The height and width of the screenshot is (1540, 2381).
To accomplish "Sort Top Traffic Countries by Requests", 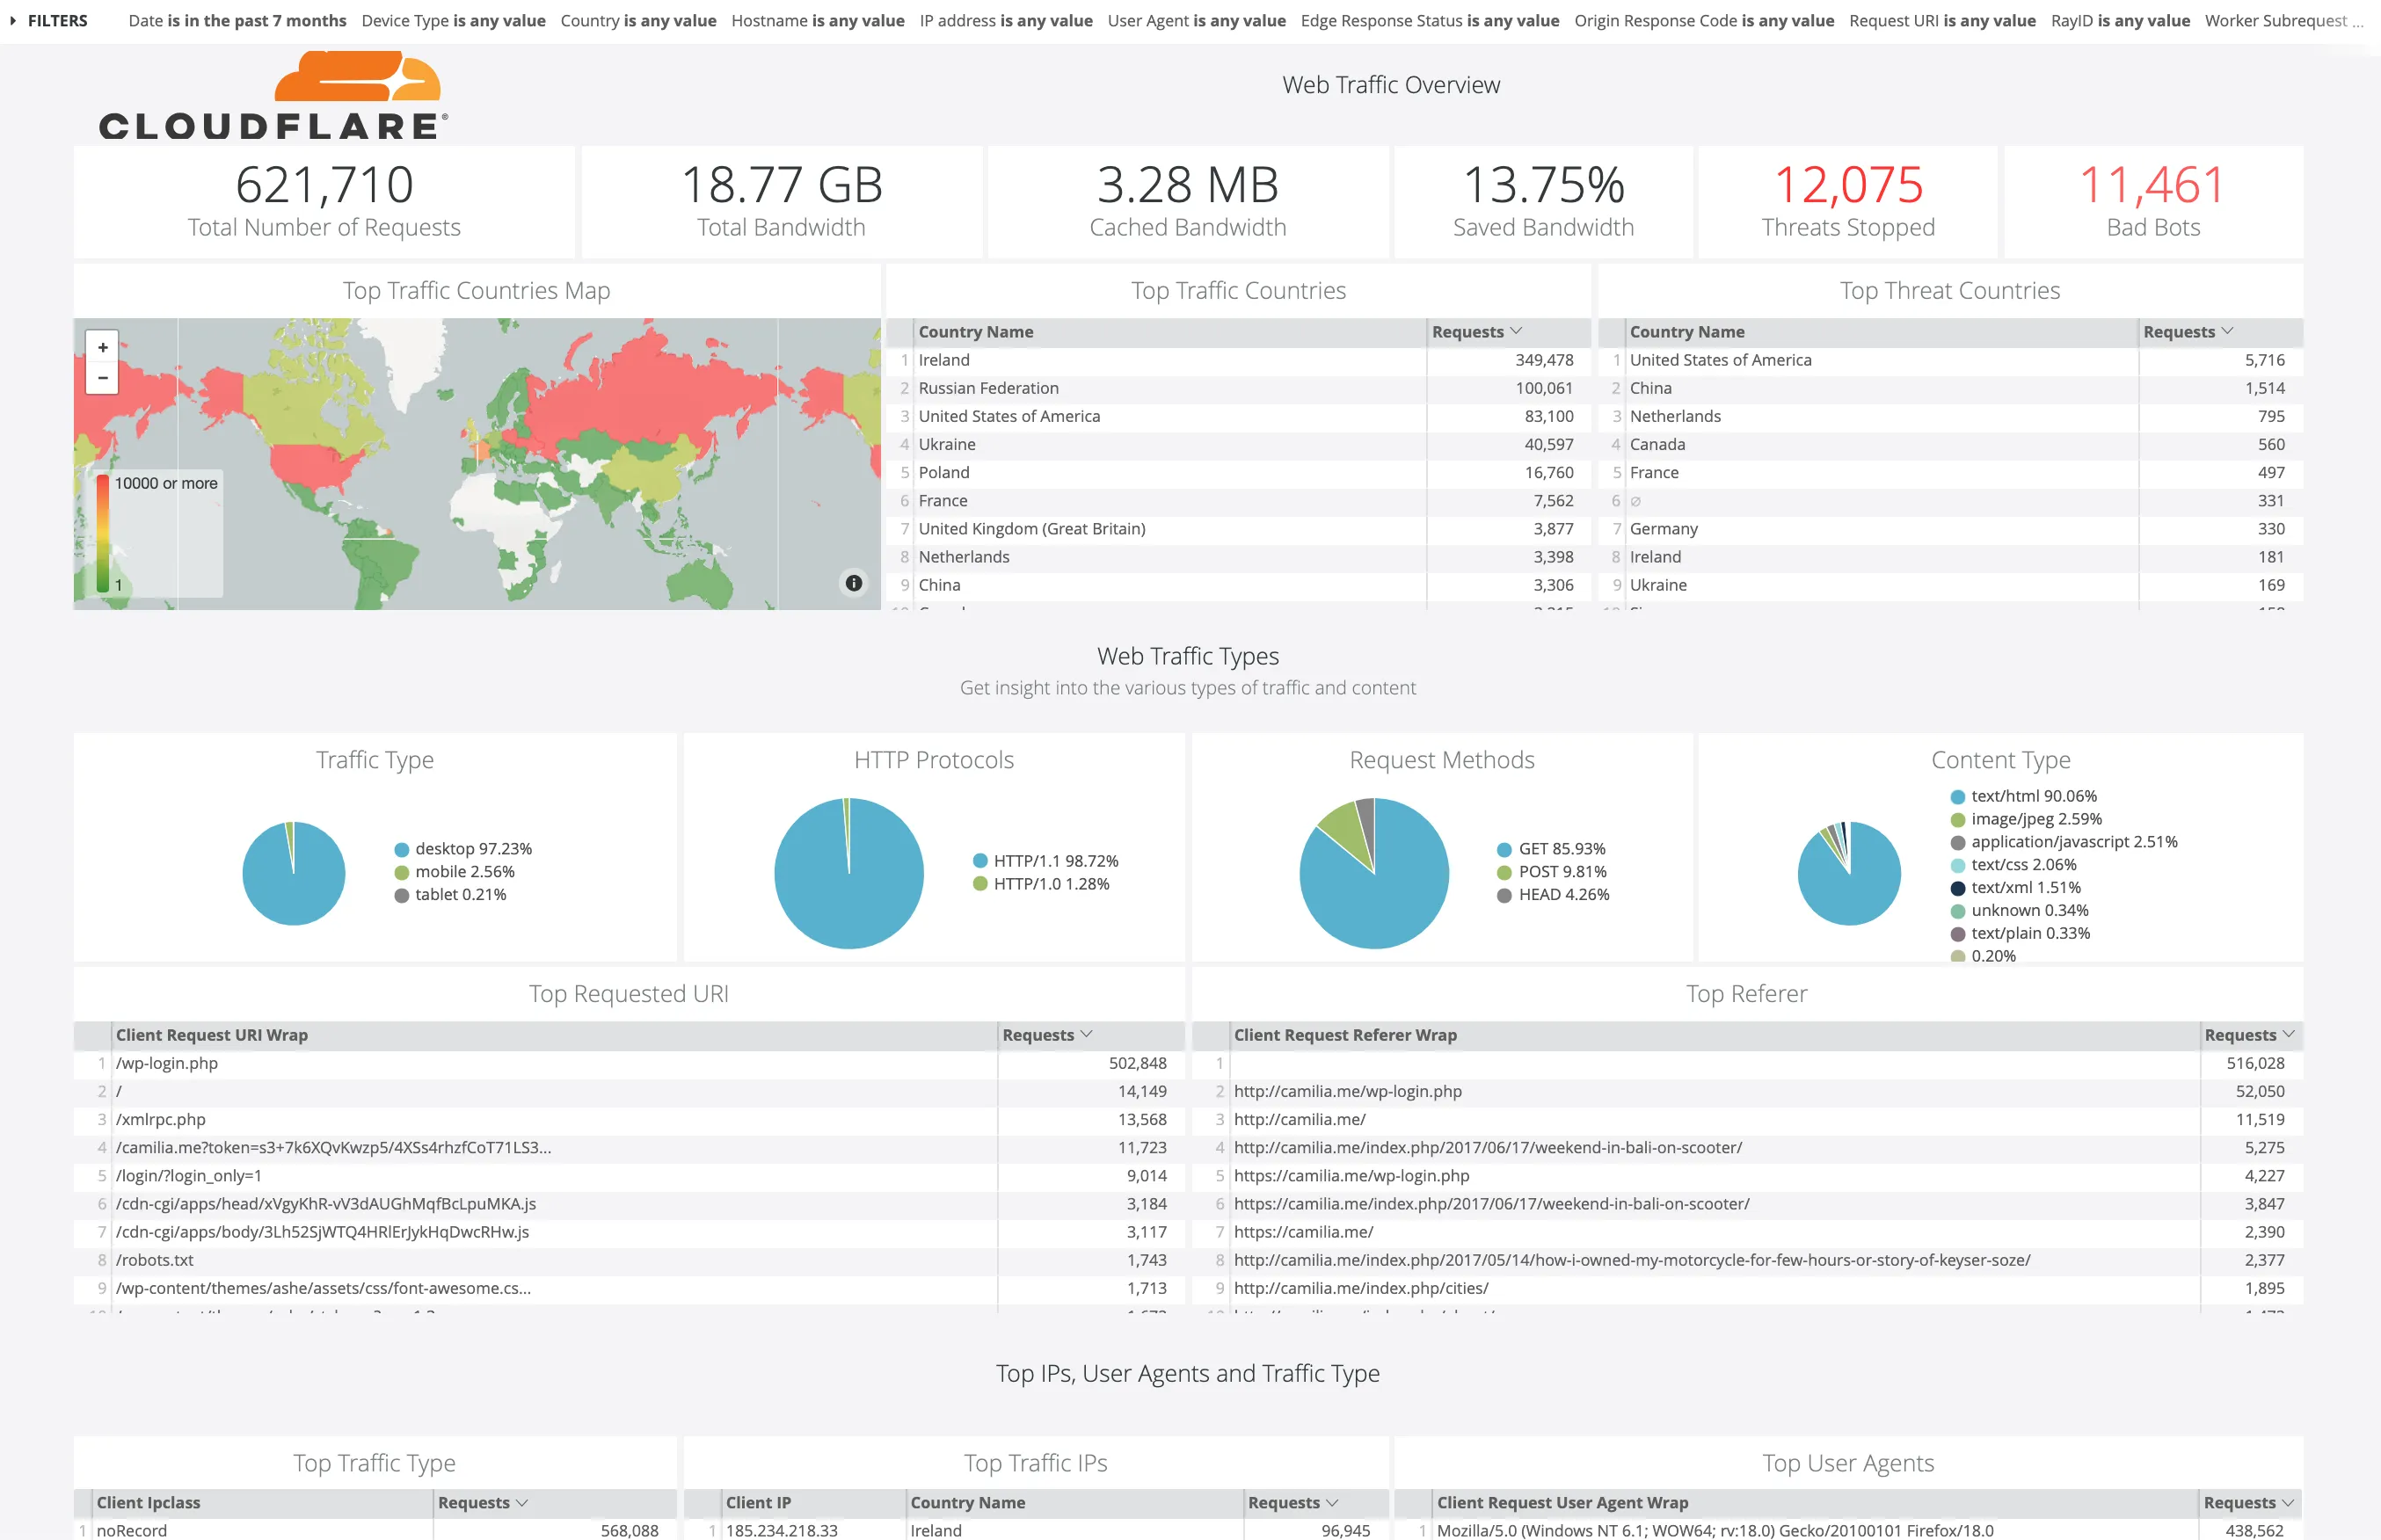I will 1476,331.
